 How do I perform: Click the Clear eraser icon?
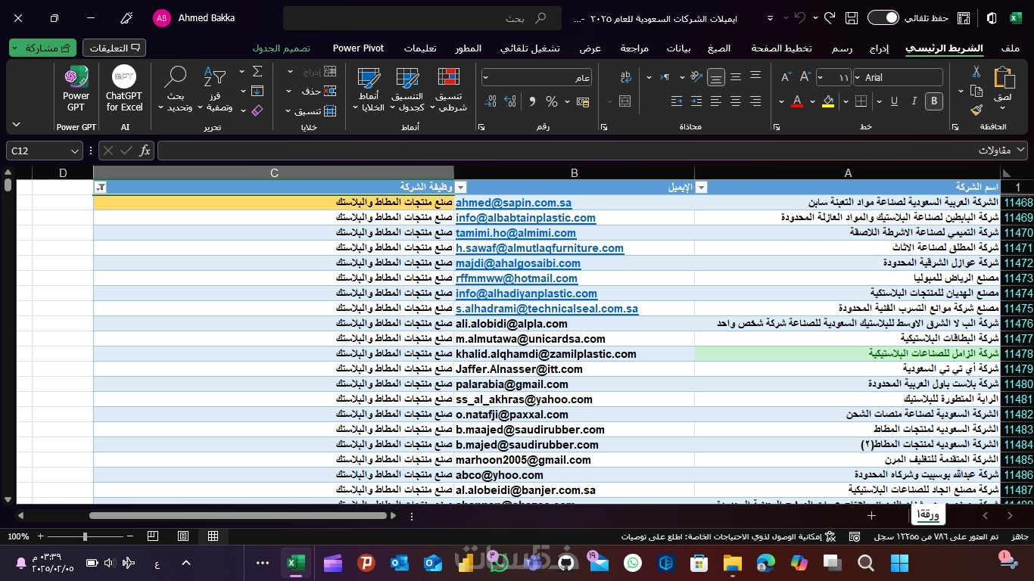[x=257, y=110]
